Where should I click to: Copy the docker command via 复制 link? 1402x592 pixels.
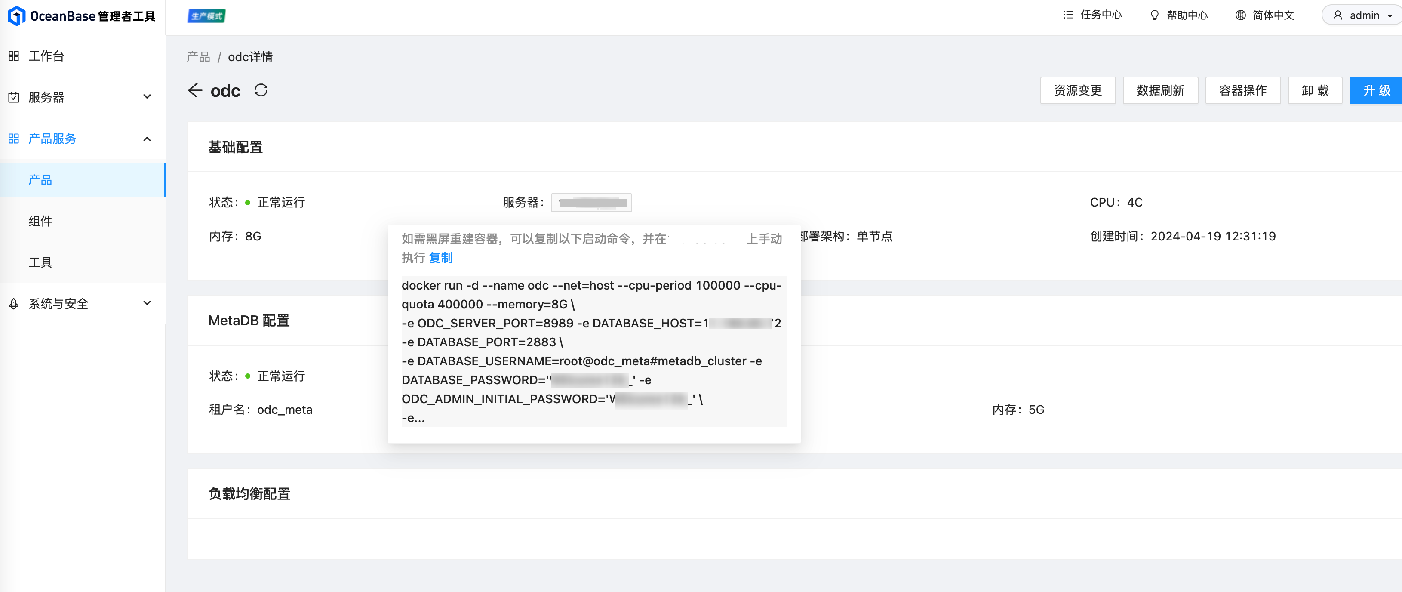(x=441, y=258)
